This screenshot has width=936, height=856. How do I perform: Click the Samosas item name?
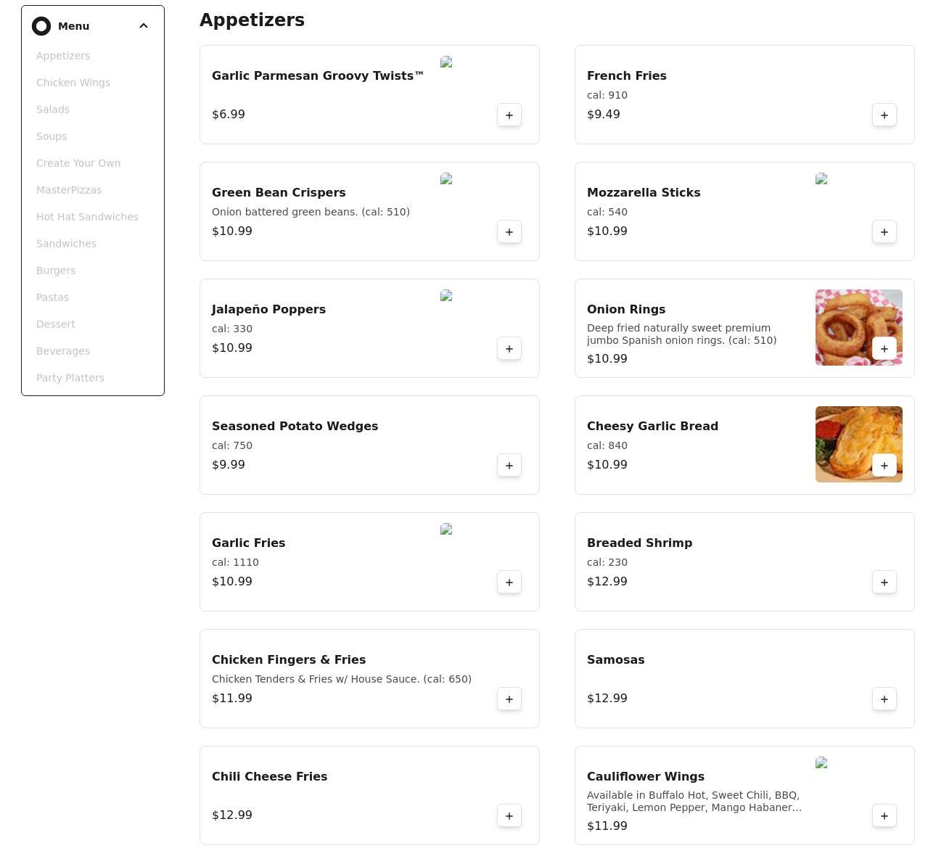pyautogui.click(x=615, y=659)
